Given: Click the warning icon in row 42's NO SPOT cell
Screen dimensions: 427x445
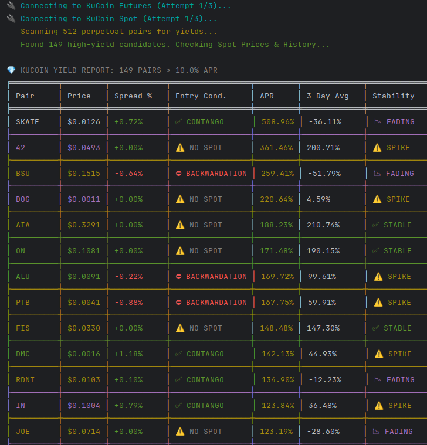Looking at the screenshot, I should point(180,148).
